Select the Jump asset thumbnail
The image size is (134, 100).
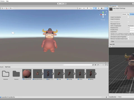tap(59, 74)
